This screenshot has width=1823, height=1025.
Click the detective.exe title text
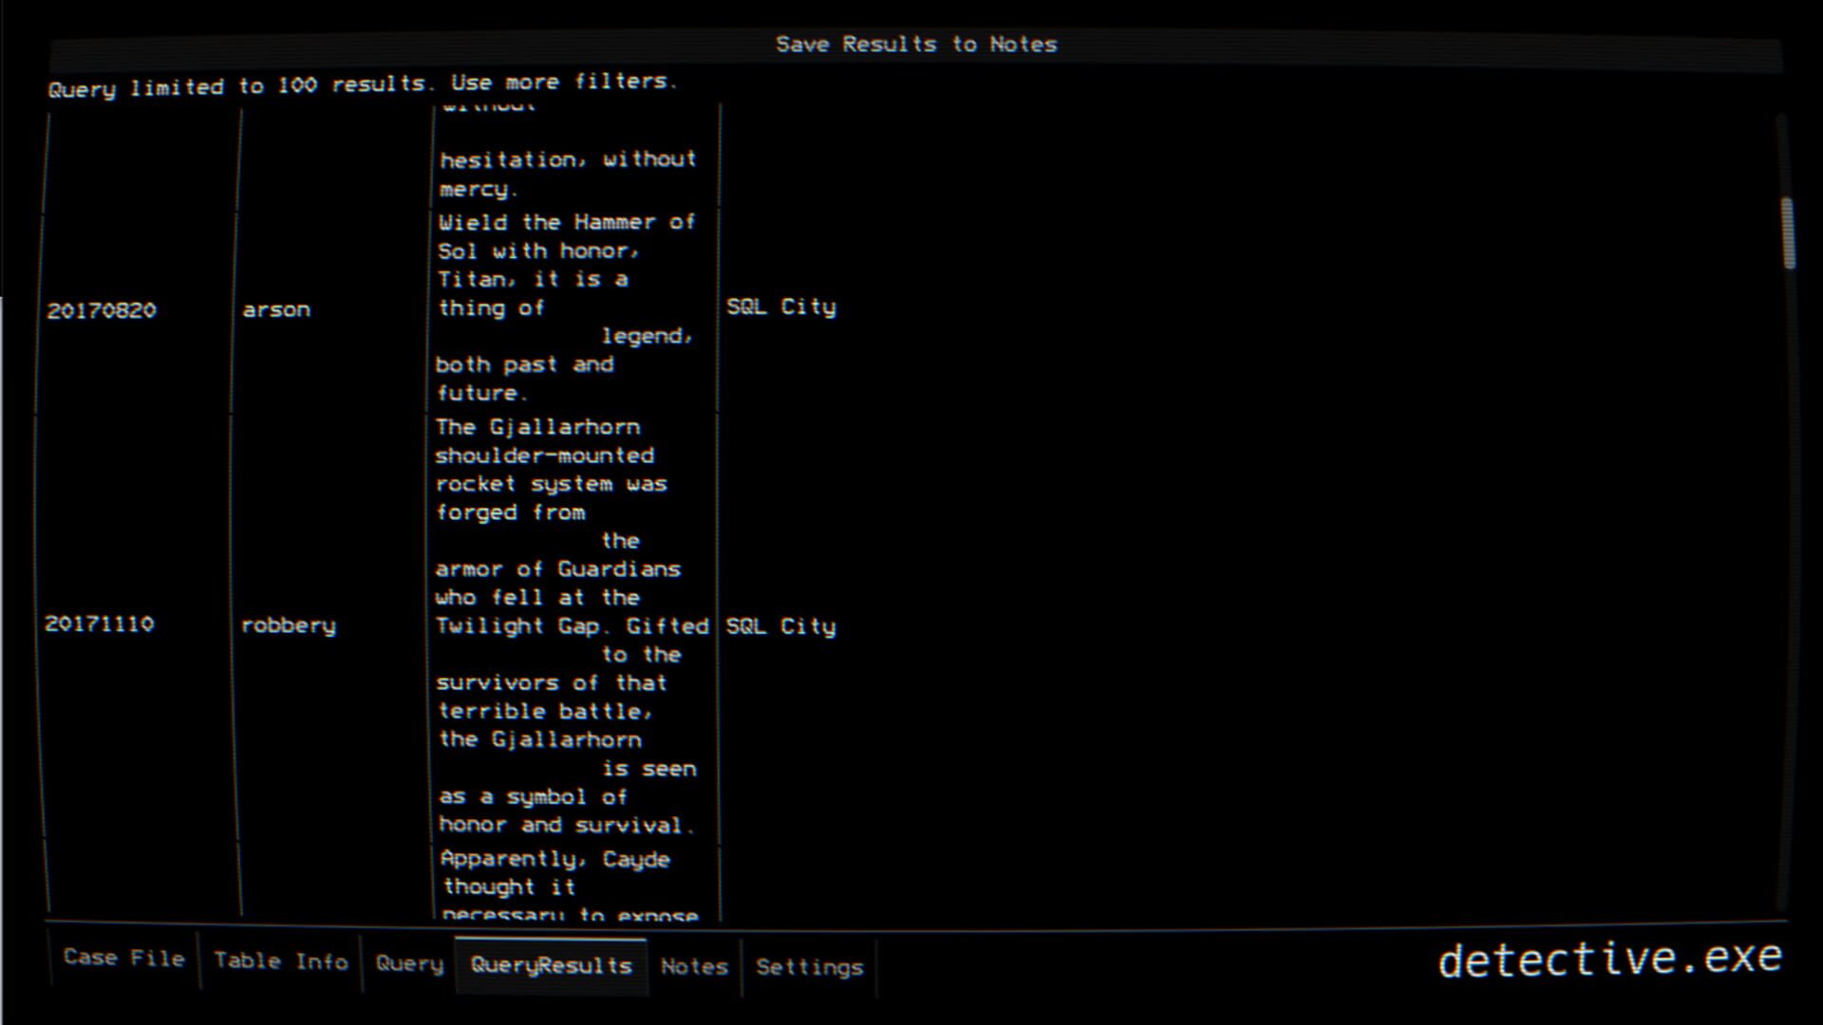tap(1611, 959)
